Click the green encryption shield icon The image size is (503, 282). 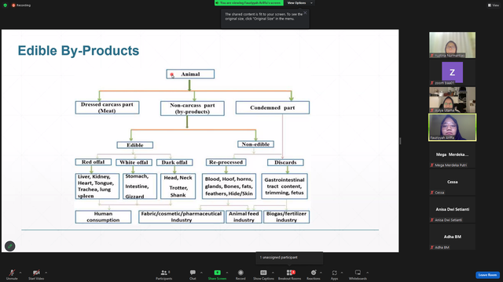tap(6, 5)
